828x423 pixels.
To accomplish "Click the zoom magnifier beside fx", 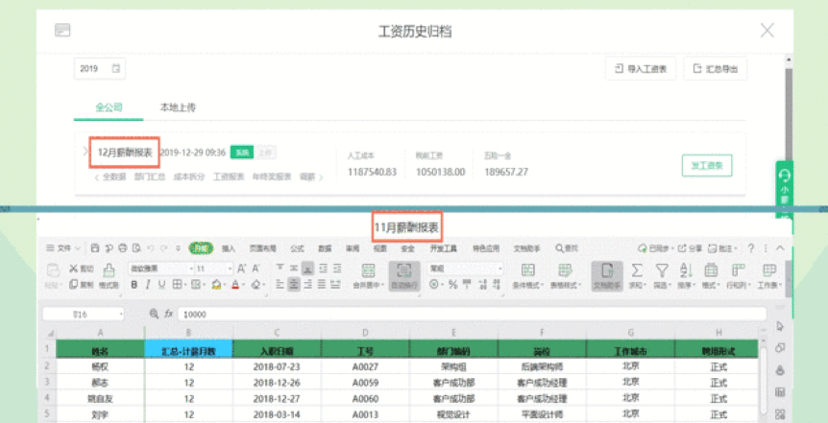I will click(x=155, y=314).
